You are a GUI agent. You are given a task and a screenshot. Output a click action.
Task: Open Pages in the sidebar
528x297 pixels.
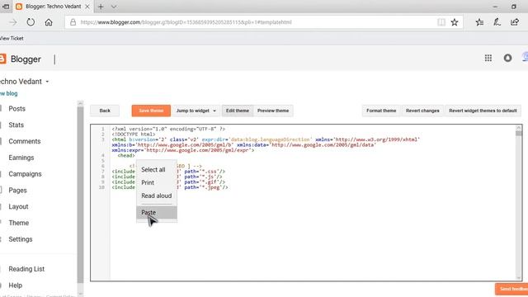pos(17,191)
